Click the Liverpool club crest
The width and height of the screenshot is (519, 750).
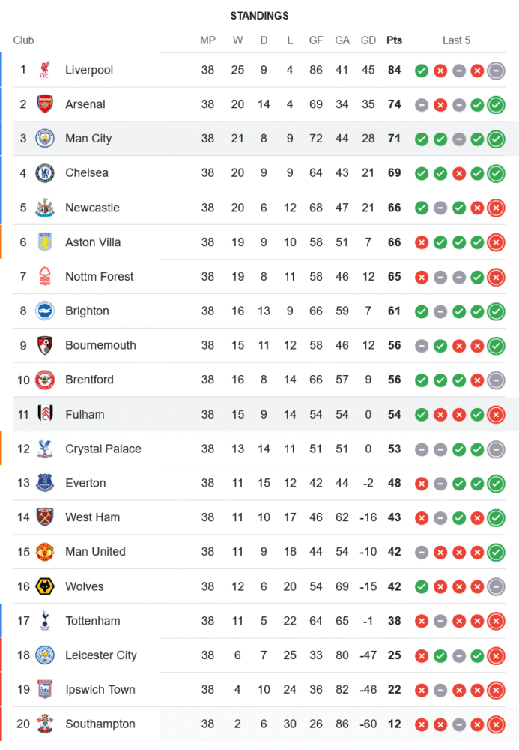(45, 70)
